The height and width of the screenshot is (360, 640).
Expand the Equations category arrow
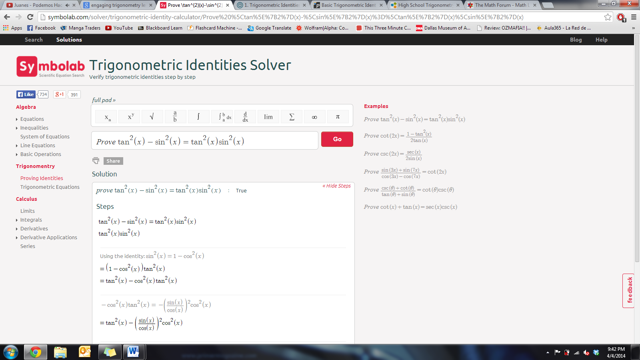click(x=17, y=119)
